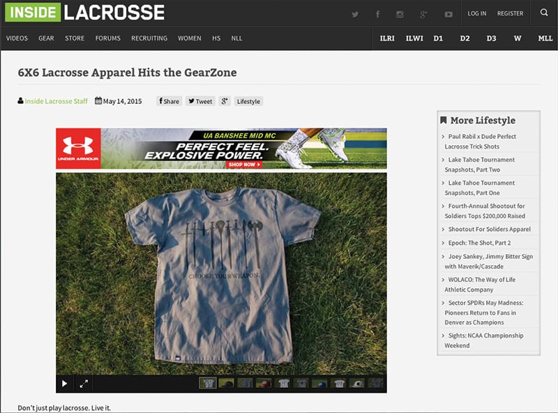The image size is (558, 413).
Task: Switch to the MLL tab
Action: point(545,38)
